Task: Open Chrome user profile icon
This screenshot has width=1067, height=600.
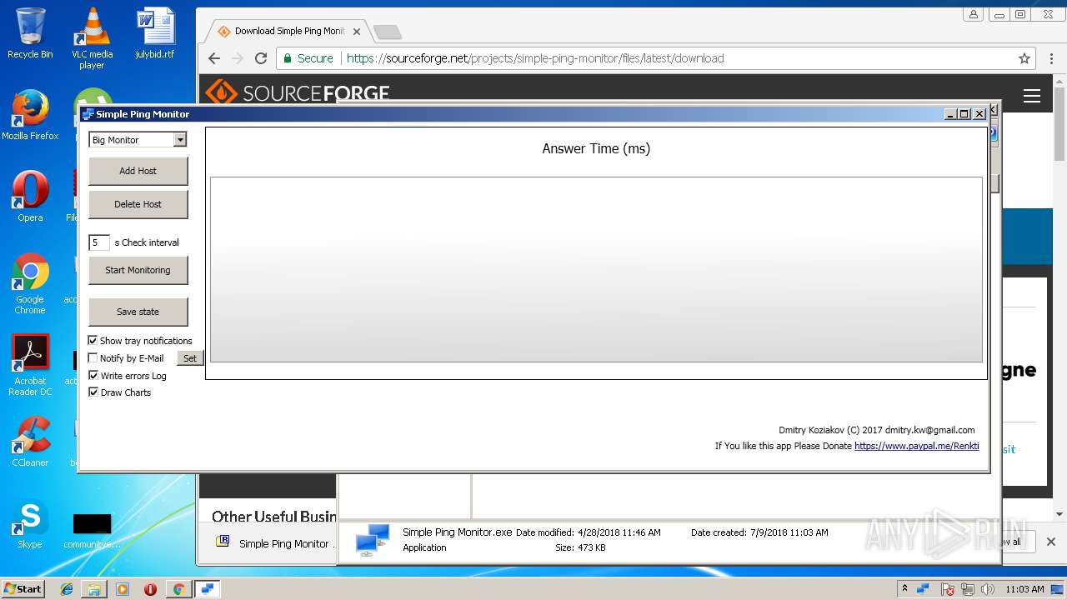Action: pyautogui.click(x=973, y=14)
